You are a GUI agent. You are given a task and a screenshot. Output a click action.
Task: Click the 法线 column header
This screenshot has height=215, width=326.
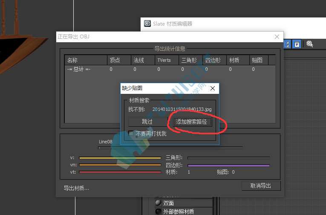[x=143, y=60]
